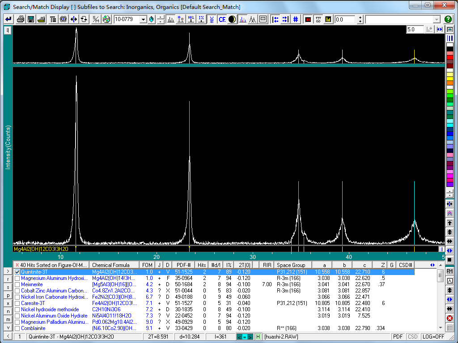Sort hits by the FOM column header
Screen dimensions: 458x343
click(147, 265)
